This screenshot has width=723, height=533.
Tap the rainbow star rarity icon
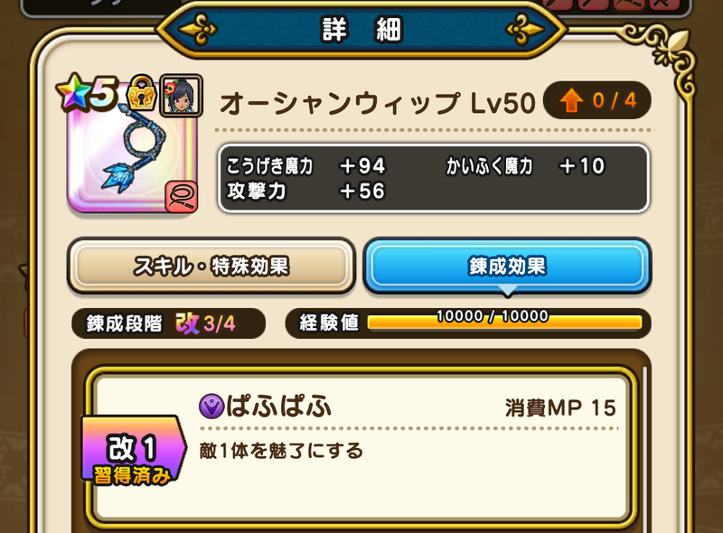(x=73, y=92)
